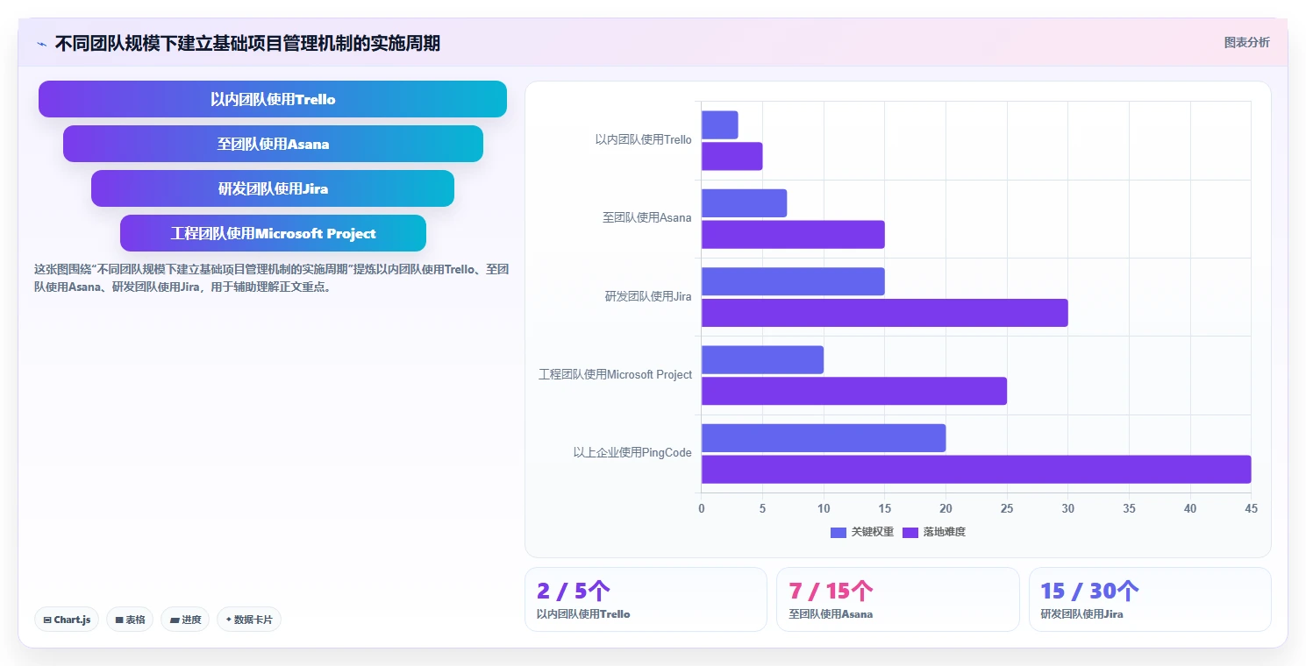The height and width of the screenshot is (666, 1306).
Task: Click the 落地难度 chart bar for 以内团队使用Trello
Action: pos(732,156)
